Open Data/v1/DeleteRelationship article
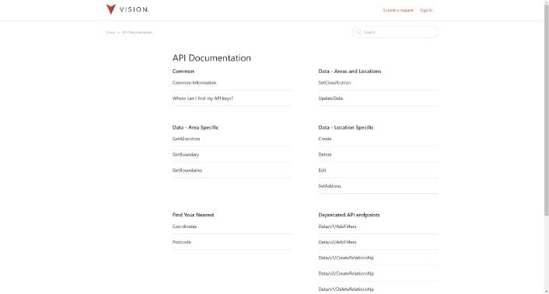 [x=346, y=289]
